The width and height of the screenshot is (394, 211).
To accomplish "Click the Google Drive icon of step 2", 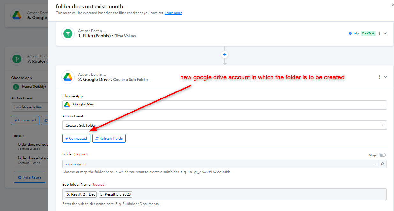I will (68, 77).
